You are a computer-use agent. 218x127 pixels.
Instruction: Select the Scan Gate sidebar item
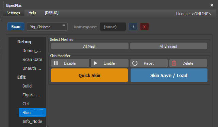(x=32, y=60)
